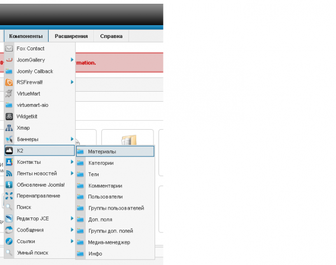Click the Fox Contact envelope icon

(x=9, y=49)
